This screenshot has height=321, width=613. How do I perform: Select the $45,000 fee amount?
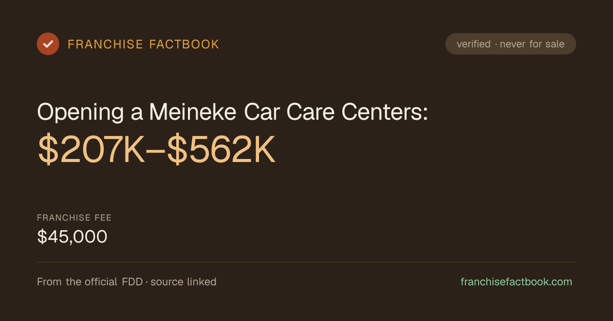72,236
